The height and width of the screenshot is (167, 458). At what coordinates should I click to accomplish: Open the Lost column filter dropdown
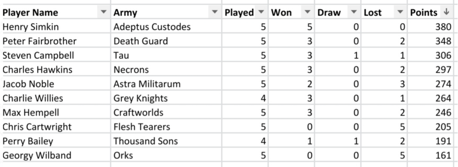tap(400, 12)
